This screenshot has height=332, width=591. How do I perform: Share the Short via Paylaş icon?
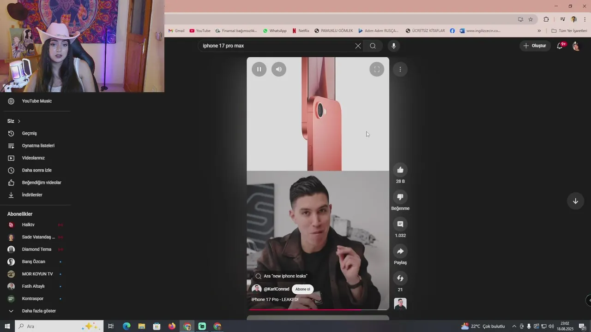[x=400, y=251]
